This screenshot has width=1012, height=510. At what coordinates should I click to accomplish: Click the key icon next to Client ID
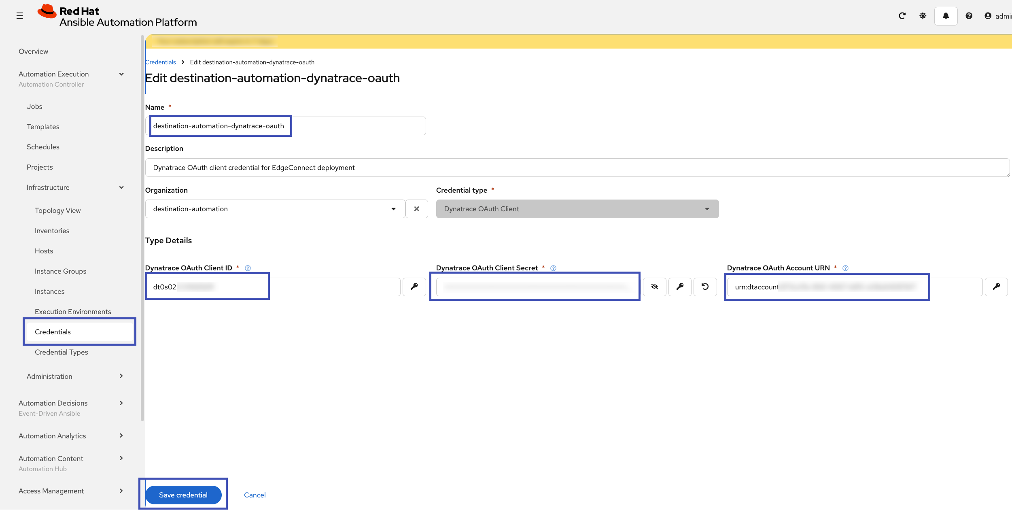[x=414, y=287]
